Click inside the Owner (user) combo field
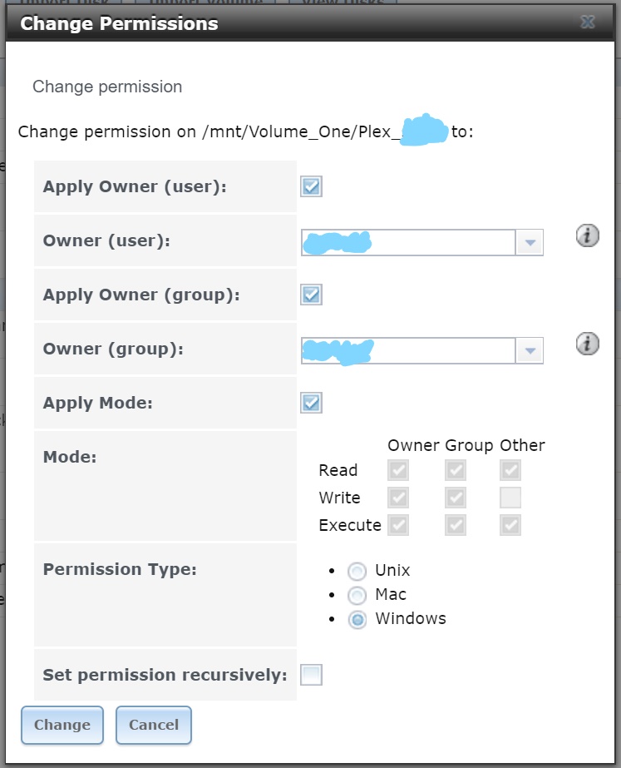The width and height of the screenshot is (621, 768). 408,242
